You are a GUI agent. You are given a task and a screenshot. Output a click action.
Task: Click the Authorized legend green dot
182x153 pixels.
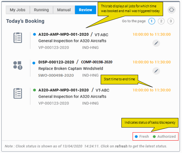[x=154, y=137]
